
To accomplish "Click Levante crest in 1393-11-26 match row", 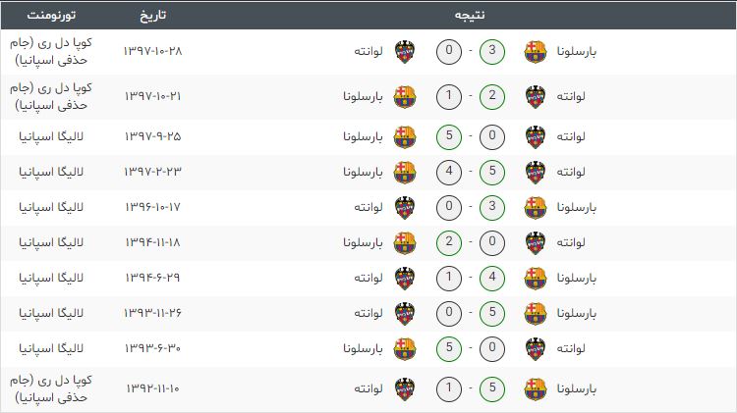I will pos(405,313).
